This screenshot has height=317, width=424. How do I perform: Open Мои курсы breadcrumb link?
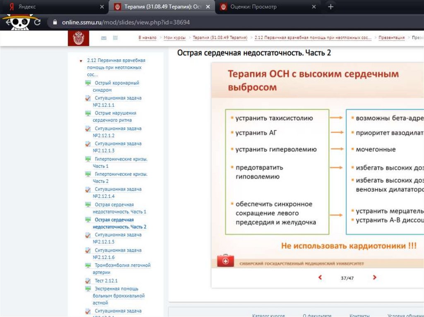click(174, 38)
